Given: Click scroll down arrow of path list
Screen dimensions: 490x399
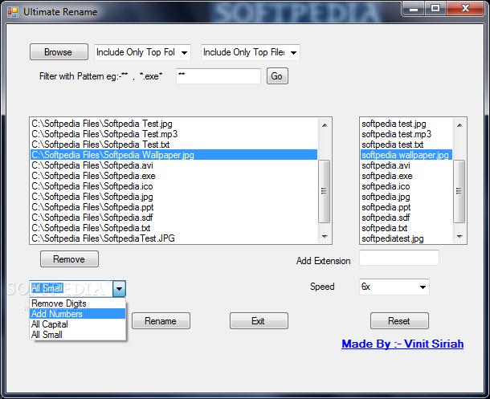Looking at the screenshot, I should point(325,237).
